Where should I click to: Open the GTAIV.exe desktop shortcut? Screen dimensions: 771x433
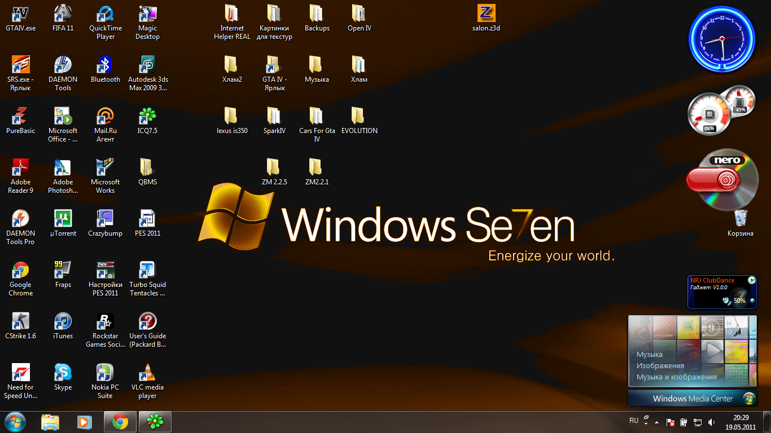[20, 18]
